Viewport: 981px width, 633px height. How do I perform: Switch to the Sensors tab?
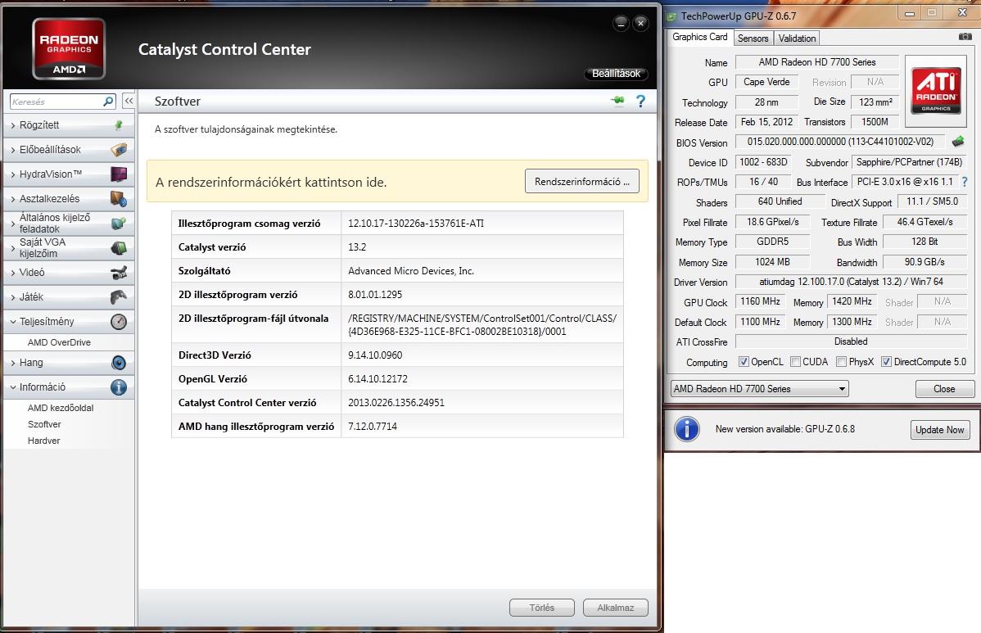pyautogui.click(x=753, y=38)
